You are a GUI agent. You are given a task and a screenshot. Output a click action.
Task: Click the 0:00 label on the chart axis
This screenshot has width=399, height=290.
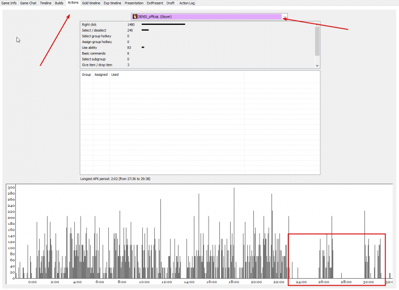32,282
